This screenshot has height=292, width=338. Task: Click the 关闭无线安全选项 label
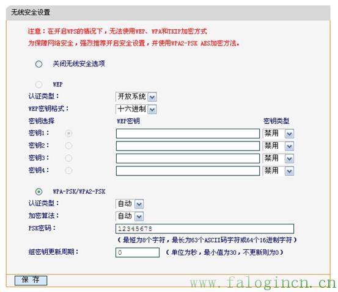coord(79,63)
